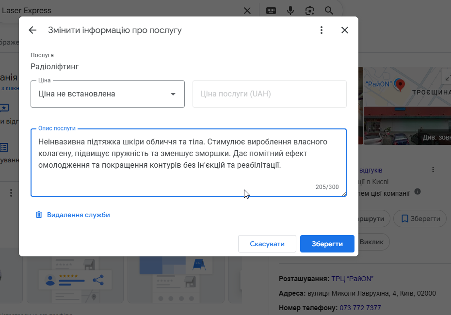Open the 'відгуків' reviews link
The height and width of the screenshot is (315, 451).
[371, 170]
